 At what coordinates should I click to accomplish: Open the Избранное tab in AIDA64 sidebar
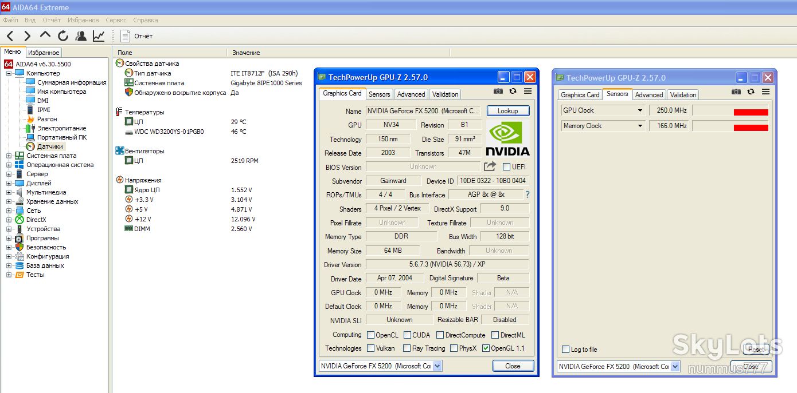tap(44, 53)
